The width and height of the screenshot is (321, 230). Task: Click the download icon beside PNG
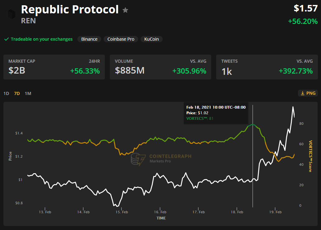pyautogui.click(x=302, y=93)
